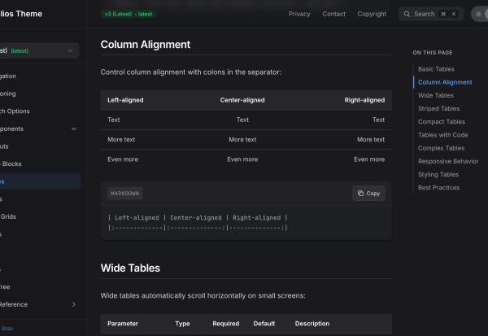
Task: Click the Grav link in the sidebar footer
Action: [7, 328]
